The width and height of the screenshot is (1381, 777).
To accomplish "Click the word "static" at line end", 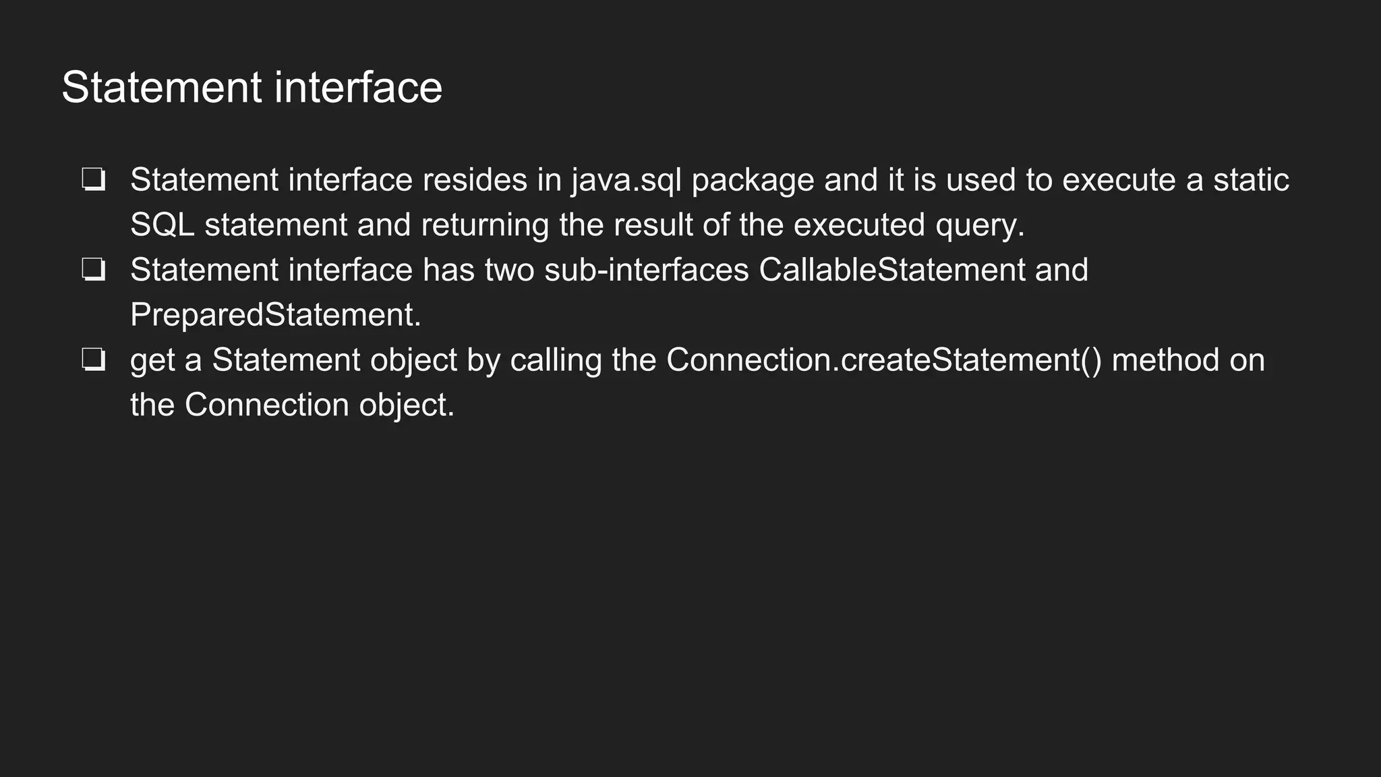I will point(1251,180).
